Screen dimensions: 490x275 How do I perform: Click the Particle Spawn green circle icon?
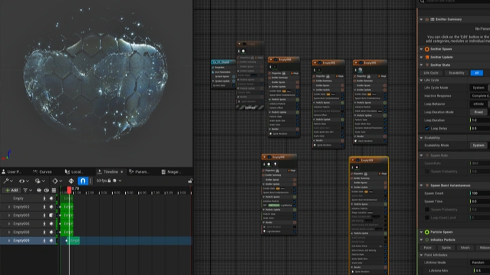coord(427,232)
